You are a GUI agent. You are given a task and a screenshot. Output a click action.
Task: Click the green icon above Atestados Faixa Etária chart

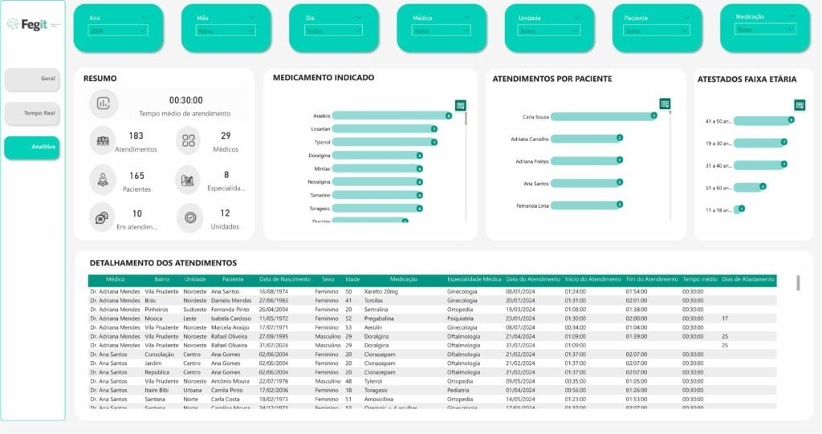coord(799,105)
